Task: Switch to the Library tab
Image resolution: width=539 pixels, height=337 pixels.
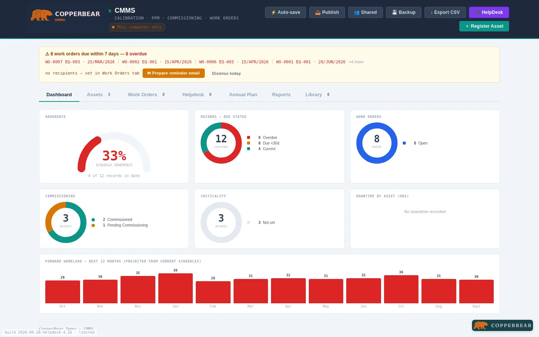Action: [x=317, y=95]
